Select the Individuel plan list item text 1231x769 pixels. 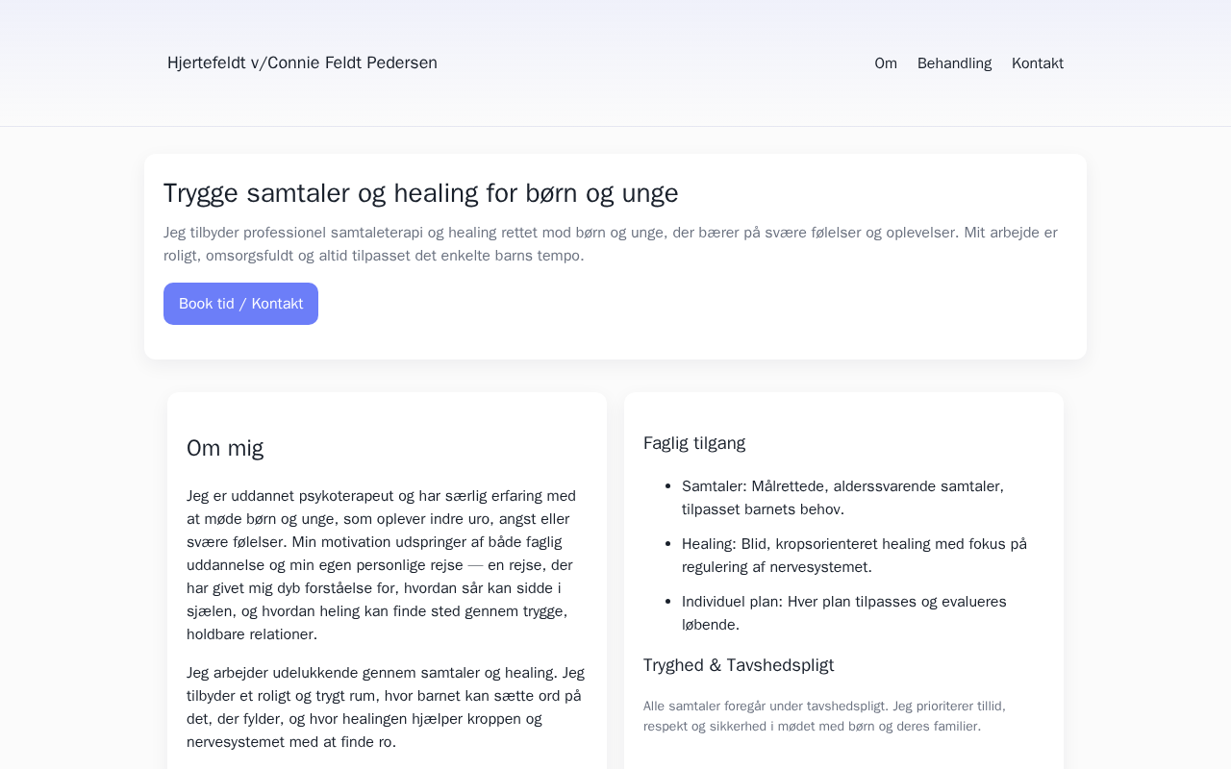[x=844, y=613]
